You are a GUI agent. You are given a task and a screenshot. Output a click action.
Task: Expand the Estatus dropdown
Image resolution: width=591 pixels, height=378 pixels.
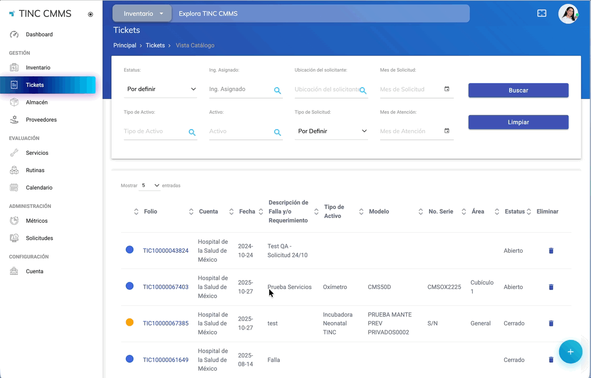(160, 89)
